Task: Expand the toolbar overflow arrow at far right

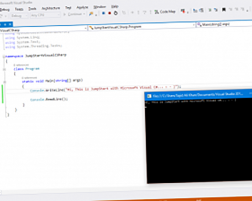Action: tap(247, 10)
